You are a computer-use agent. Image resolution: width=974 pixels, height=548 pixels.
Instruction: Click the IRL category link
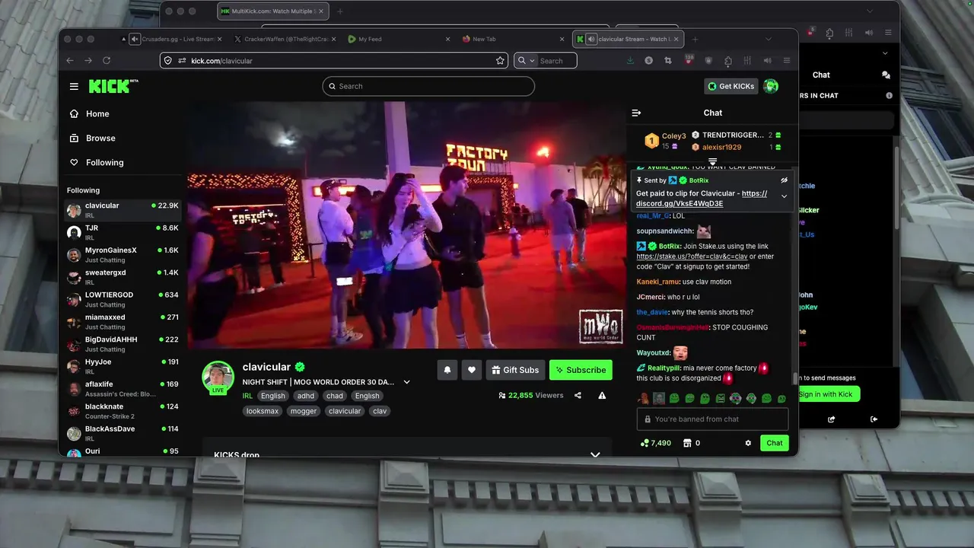pos(247,396)
